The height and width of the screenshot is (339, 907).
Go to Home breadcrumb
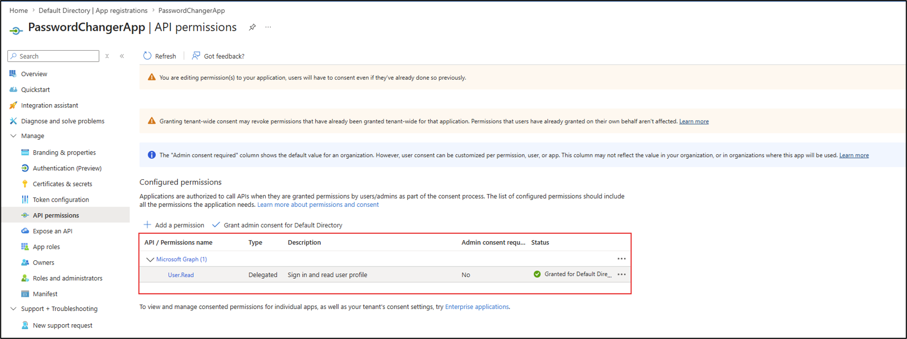(19, 11)
